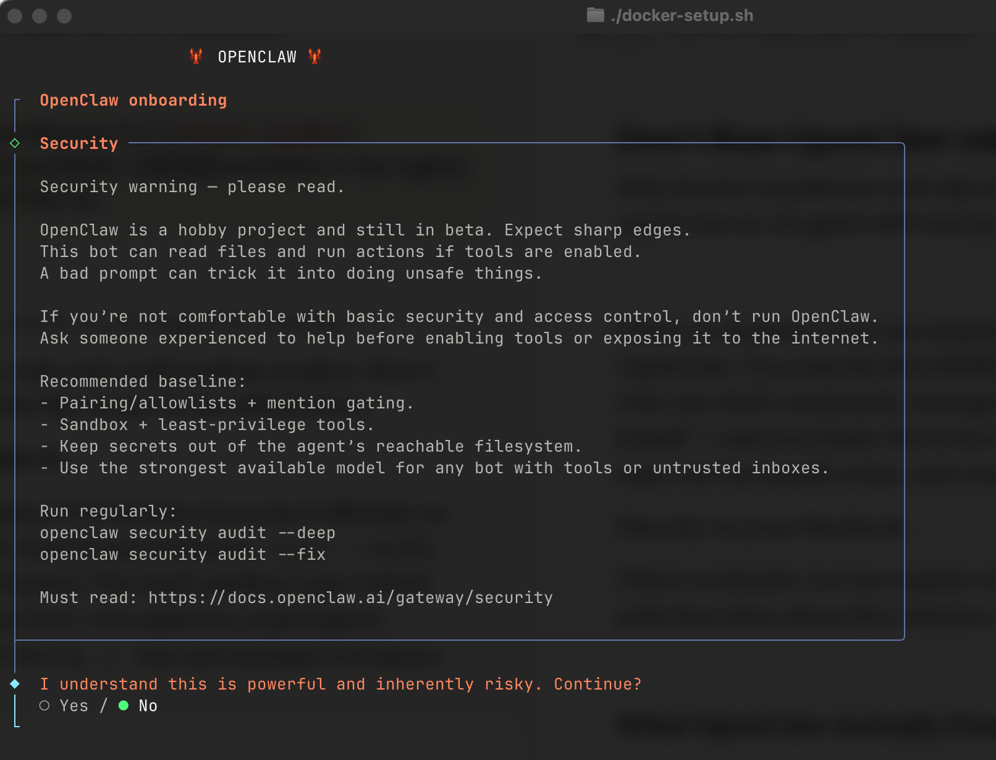Click the 'Recommended baseline:' line

point(143,381)
